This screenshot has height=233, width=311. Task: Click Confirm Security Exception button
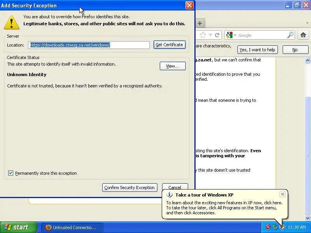coord(130,188)
